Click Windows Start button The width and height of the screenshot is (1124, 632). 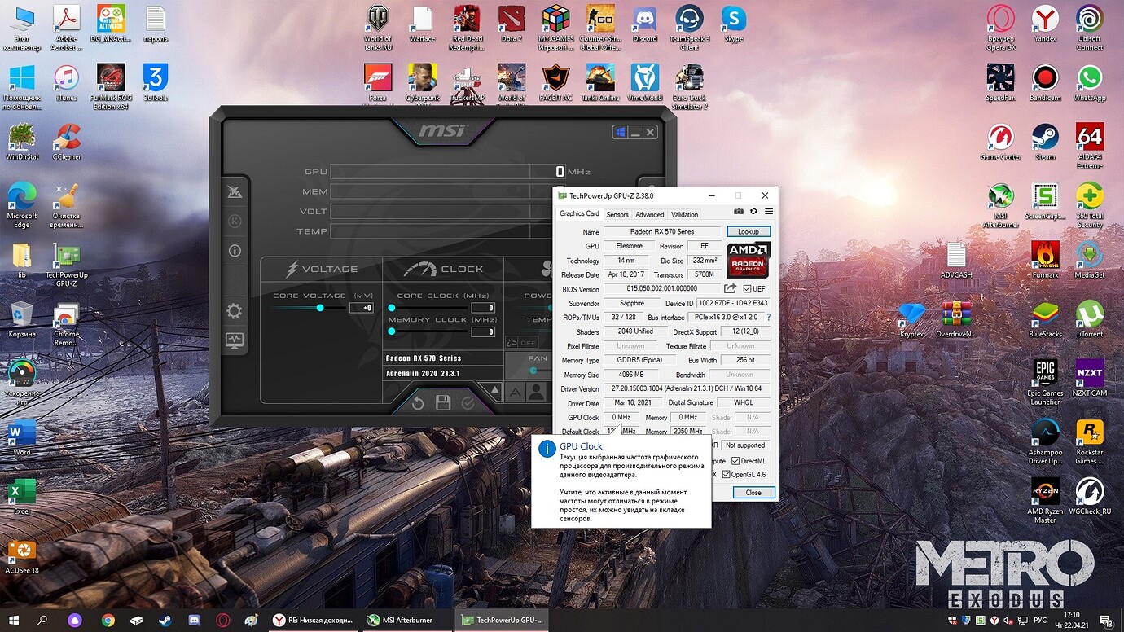coord(15,620)
